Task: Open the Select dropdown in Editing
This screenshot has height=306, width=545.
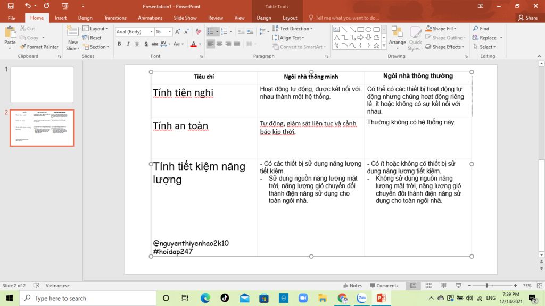Action: 485,47
